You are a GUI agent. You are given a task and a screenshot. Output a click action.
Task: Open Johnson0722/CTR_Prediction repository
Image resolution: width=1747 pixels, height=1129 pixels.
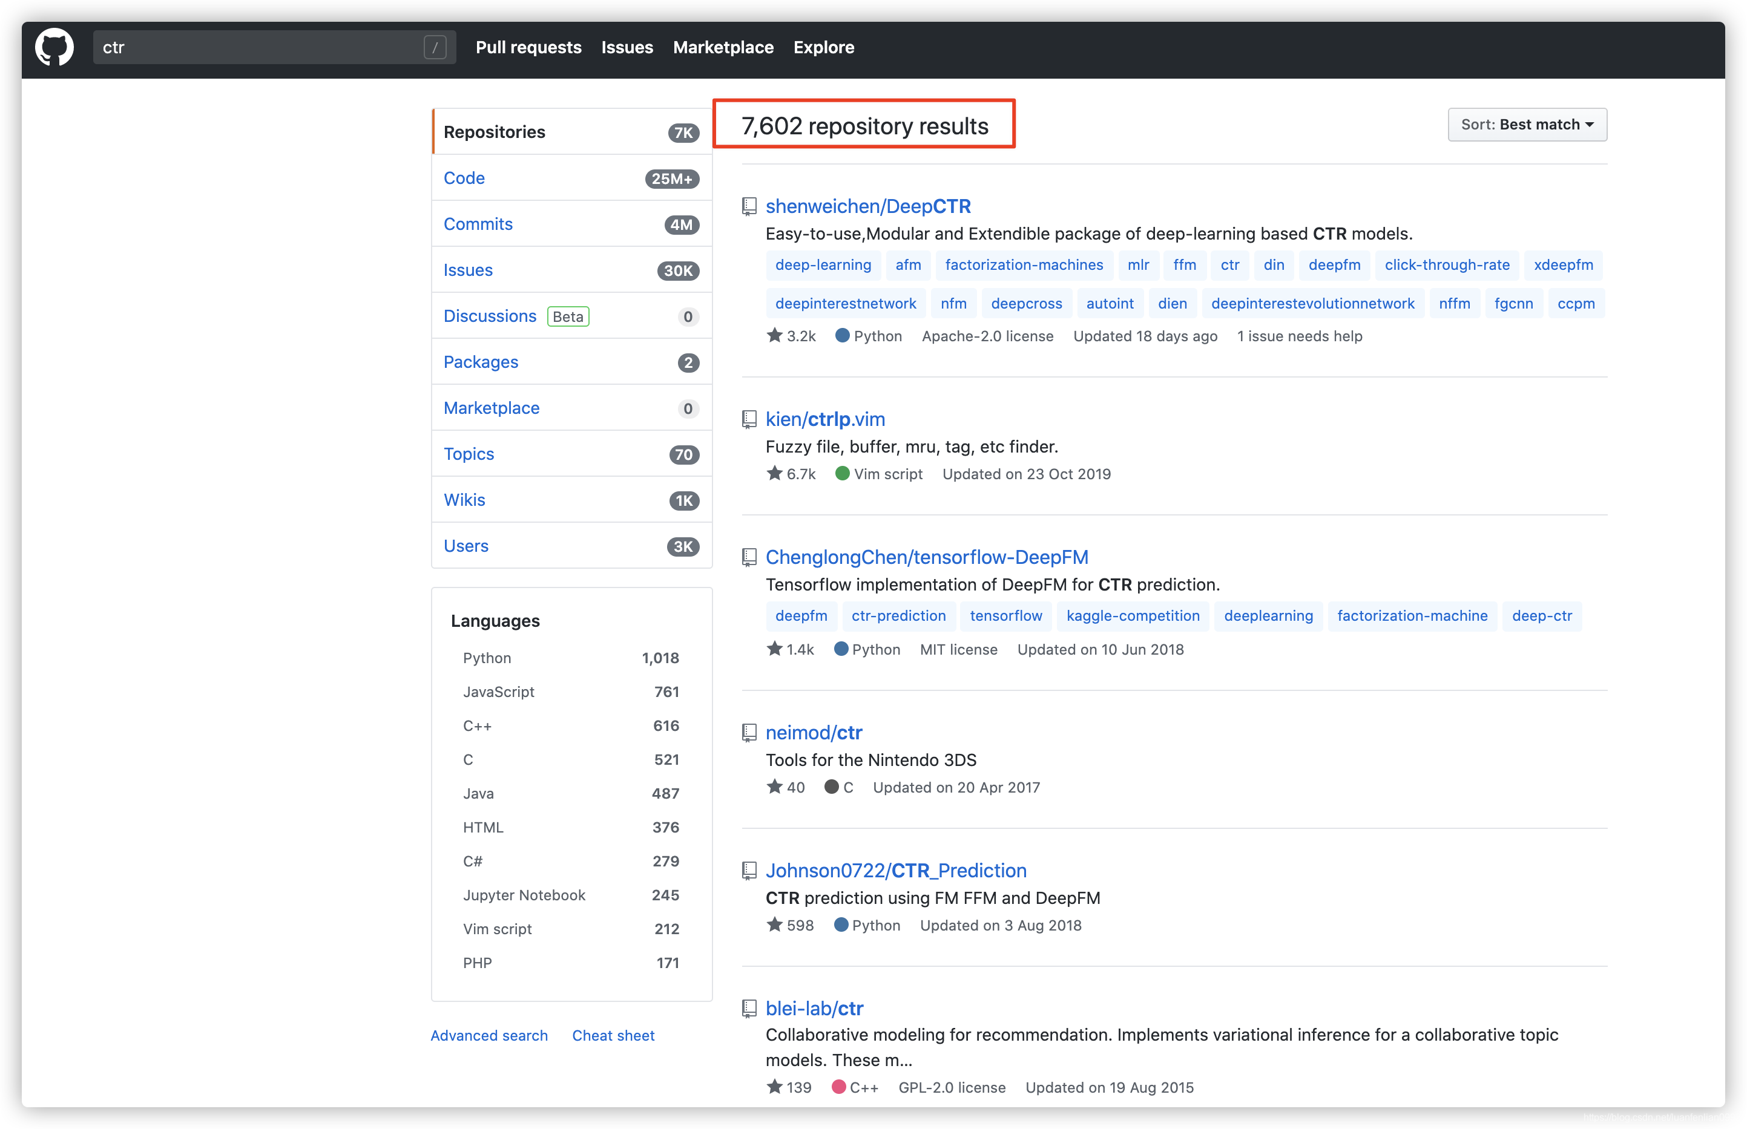pos(897,870)
